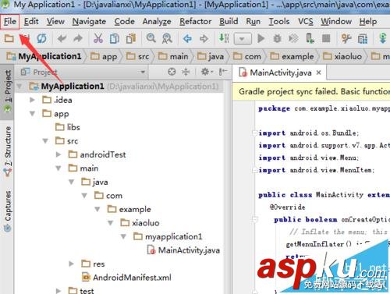Screen dimensions: 390x294
Task: Click the Scroll from Source target icon
Action: 172,72
